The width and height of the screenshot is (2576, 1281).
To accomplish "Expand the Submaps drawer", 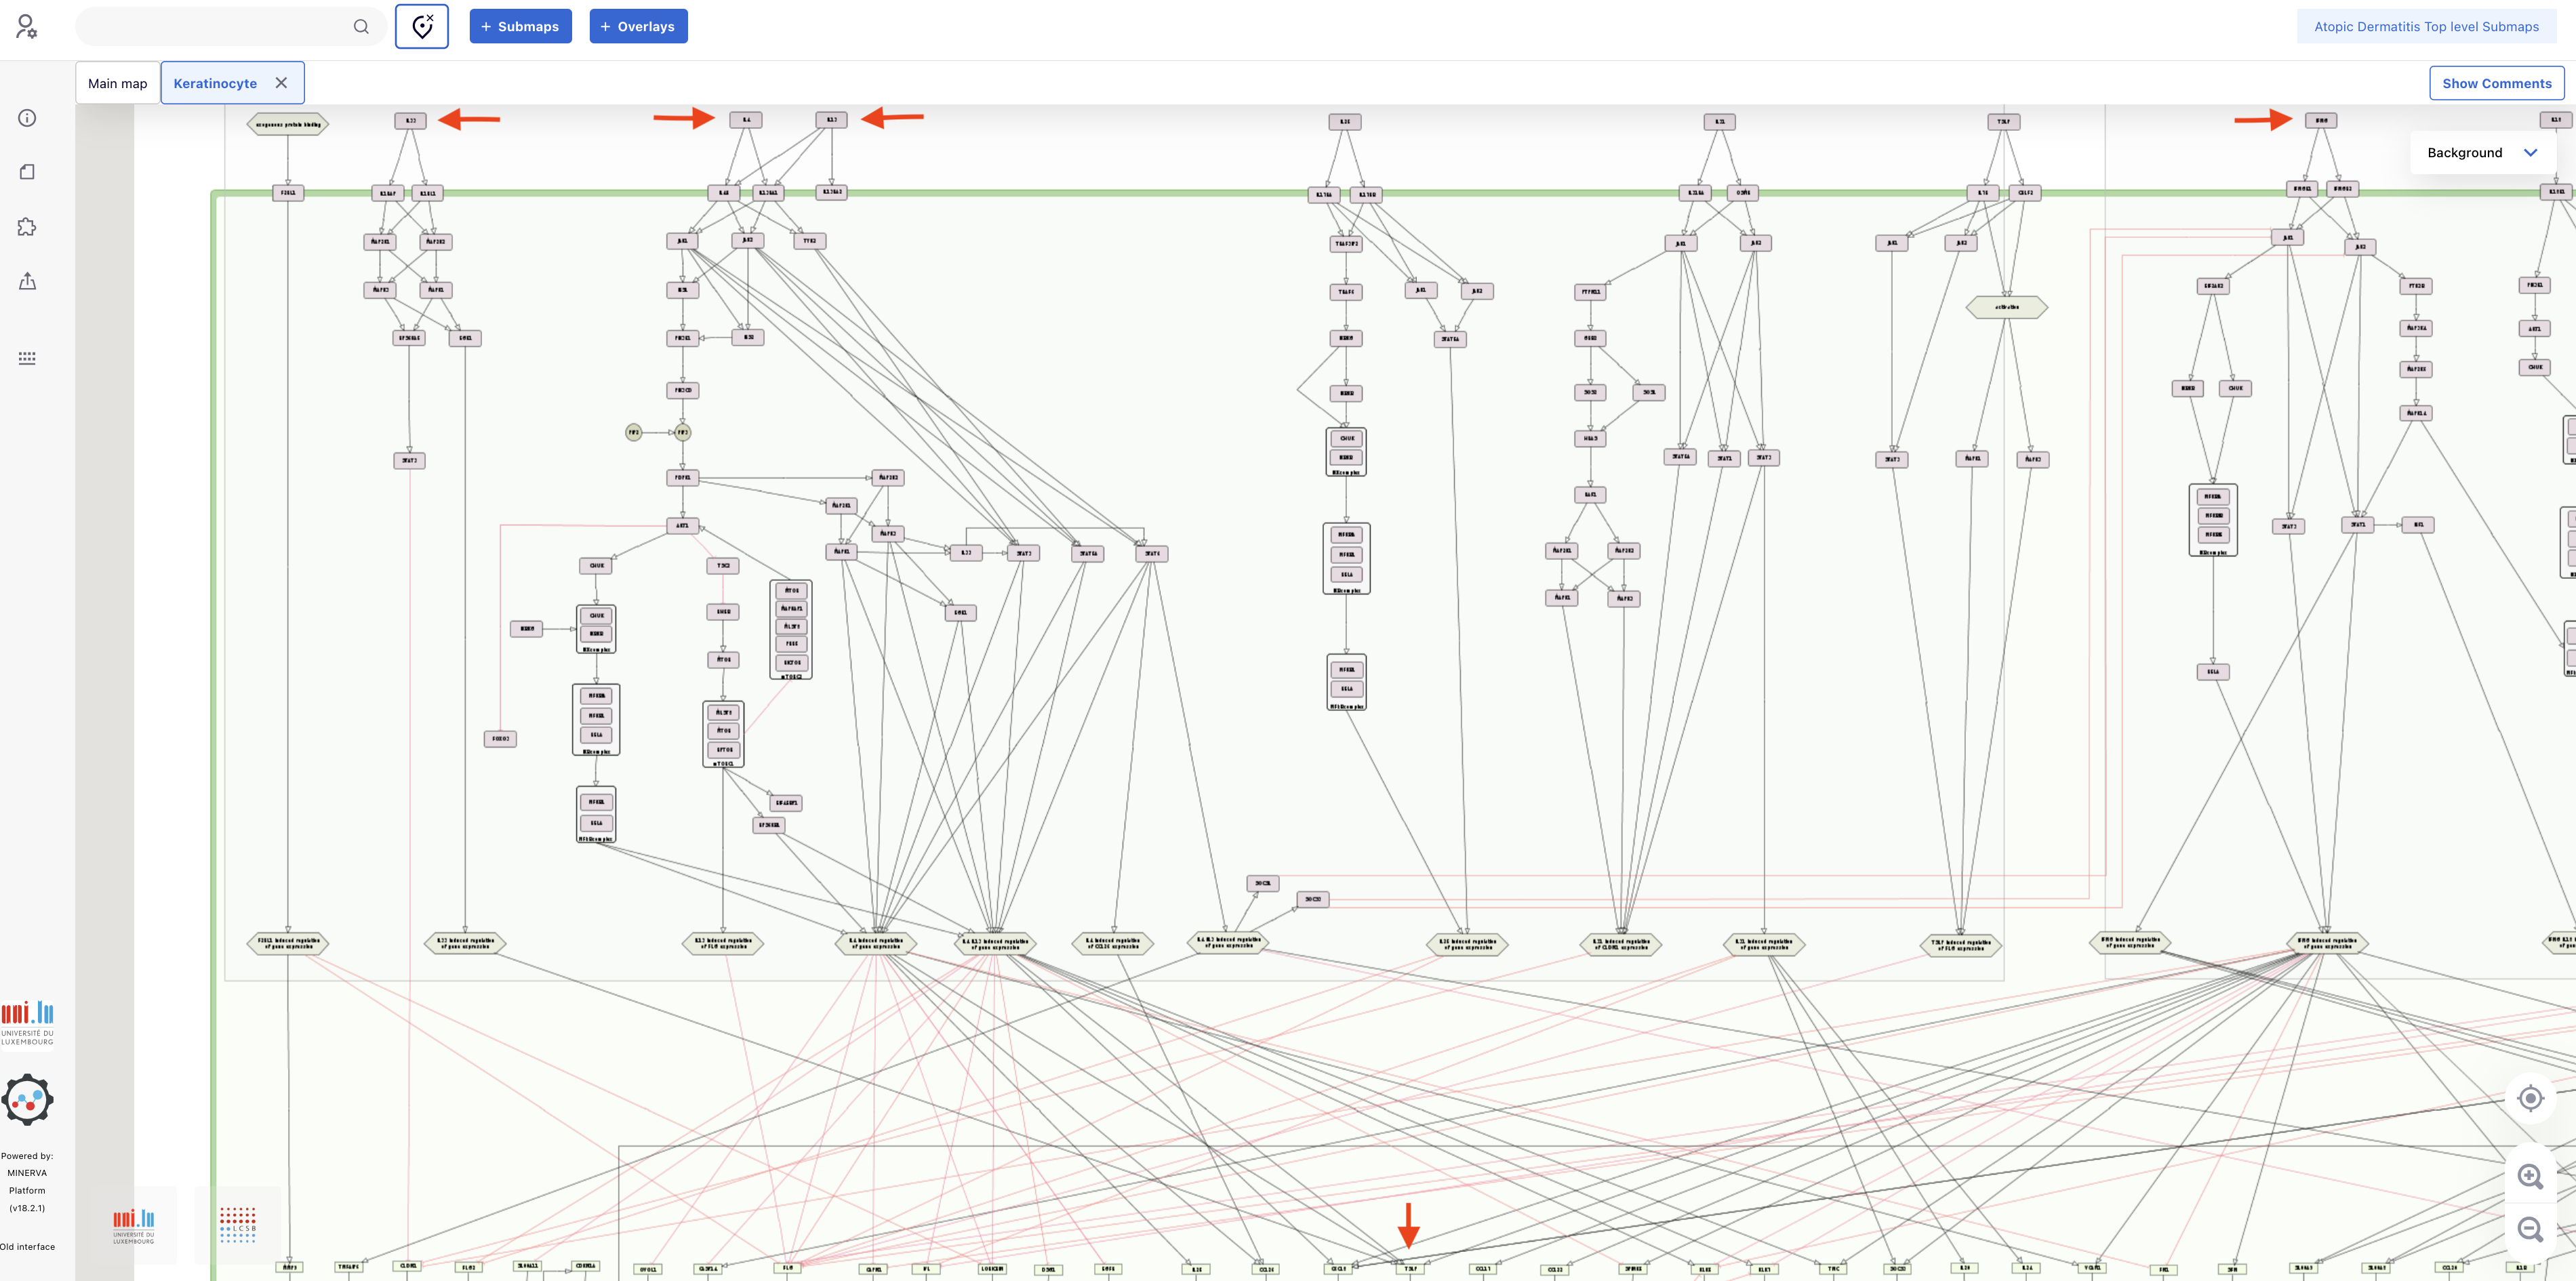I will (520, 27).
